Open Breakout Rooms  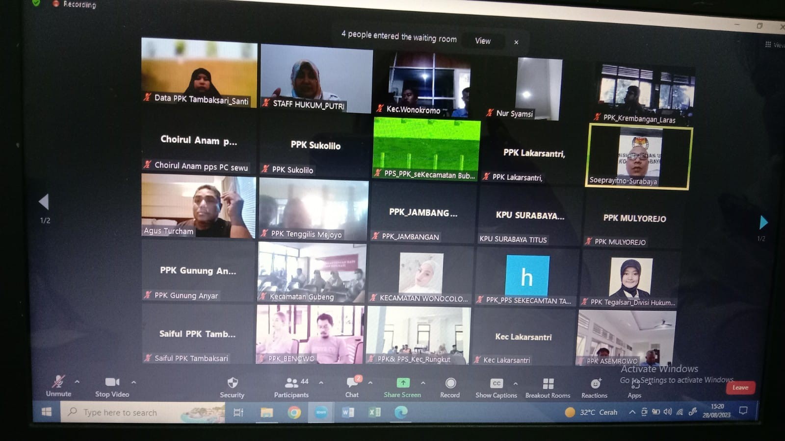point(548,384)
